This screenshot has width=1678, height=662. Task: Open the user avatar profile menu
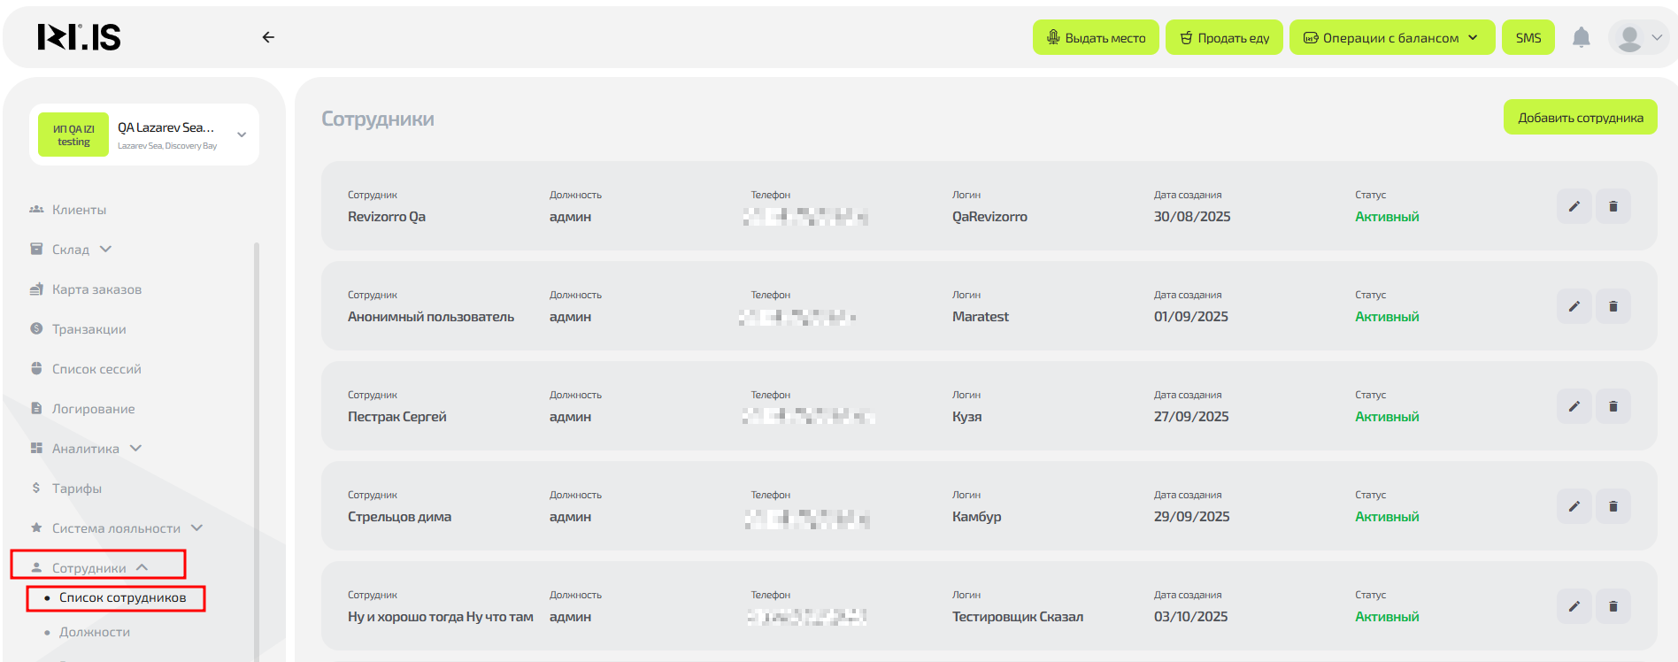point(1639,37)
